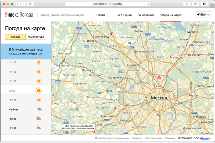Click Москва label on the map

(x=159, y=98)
